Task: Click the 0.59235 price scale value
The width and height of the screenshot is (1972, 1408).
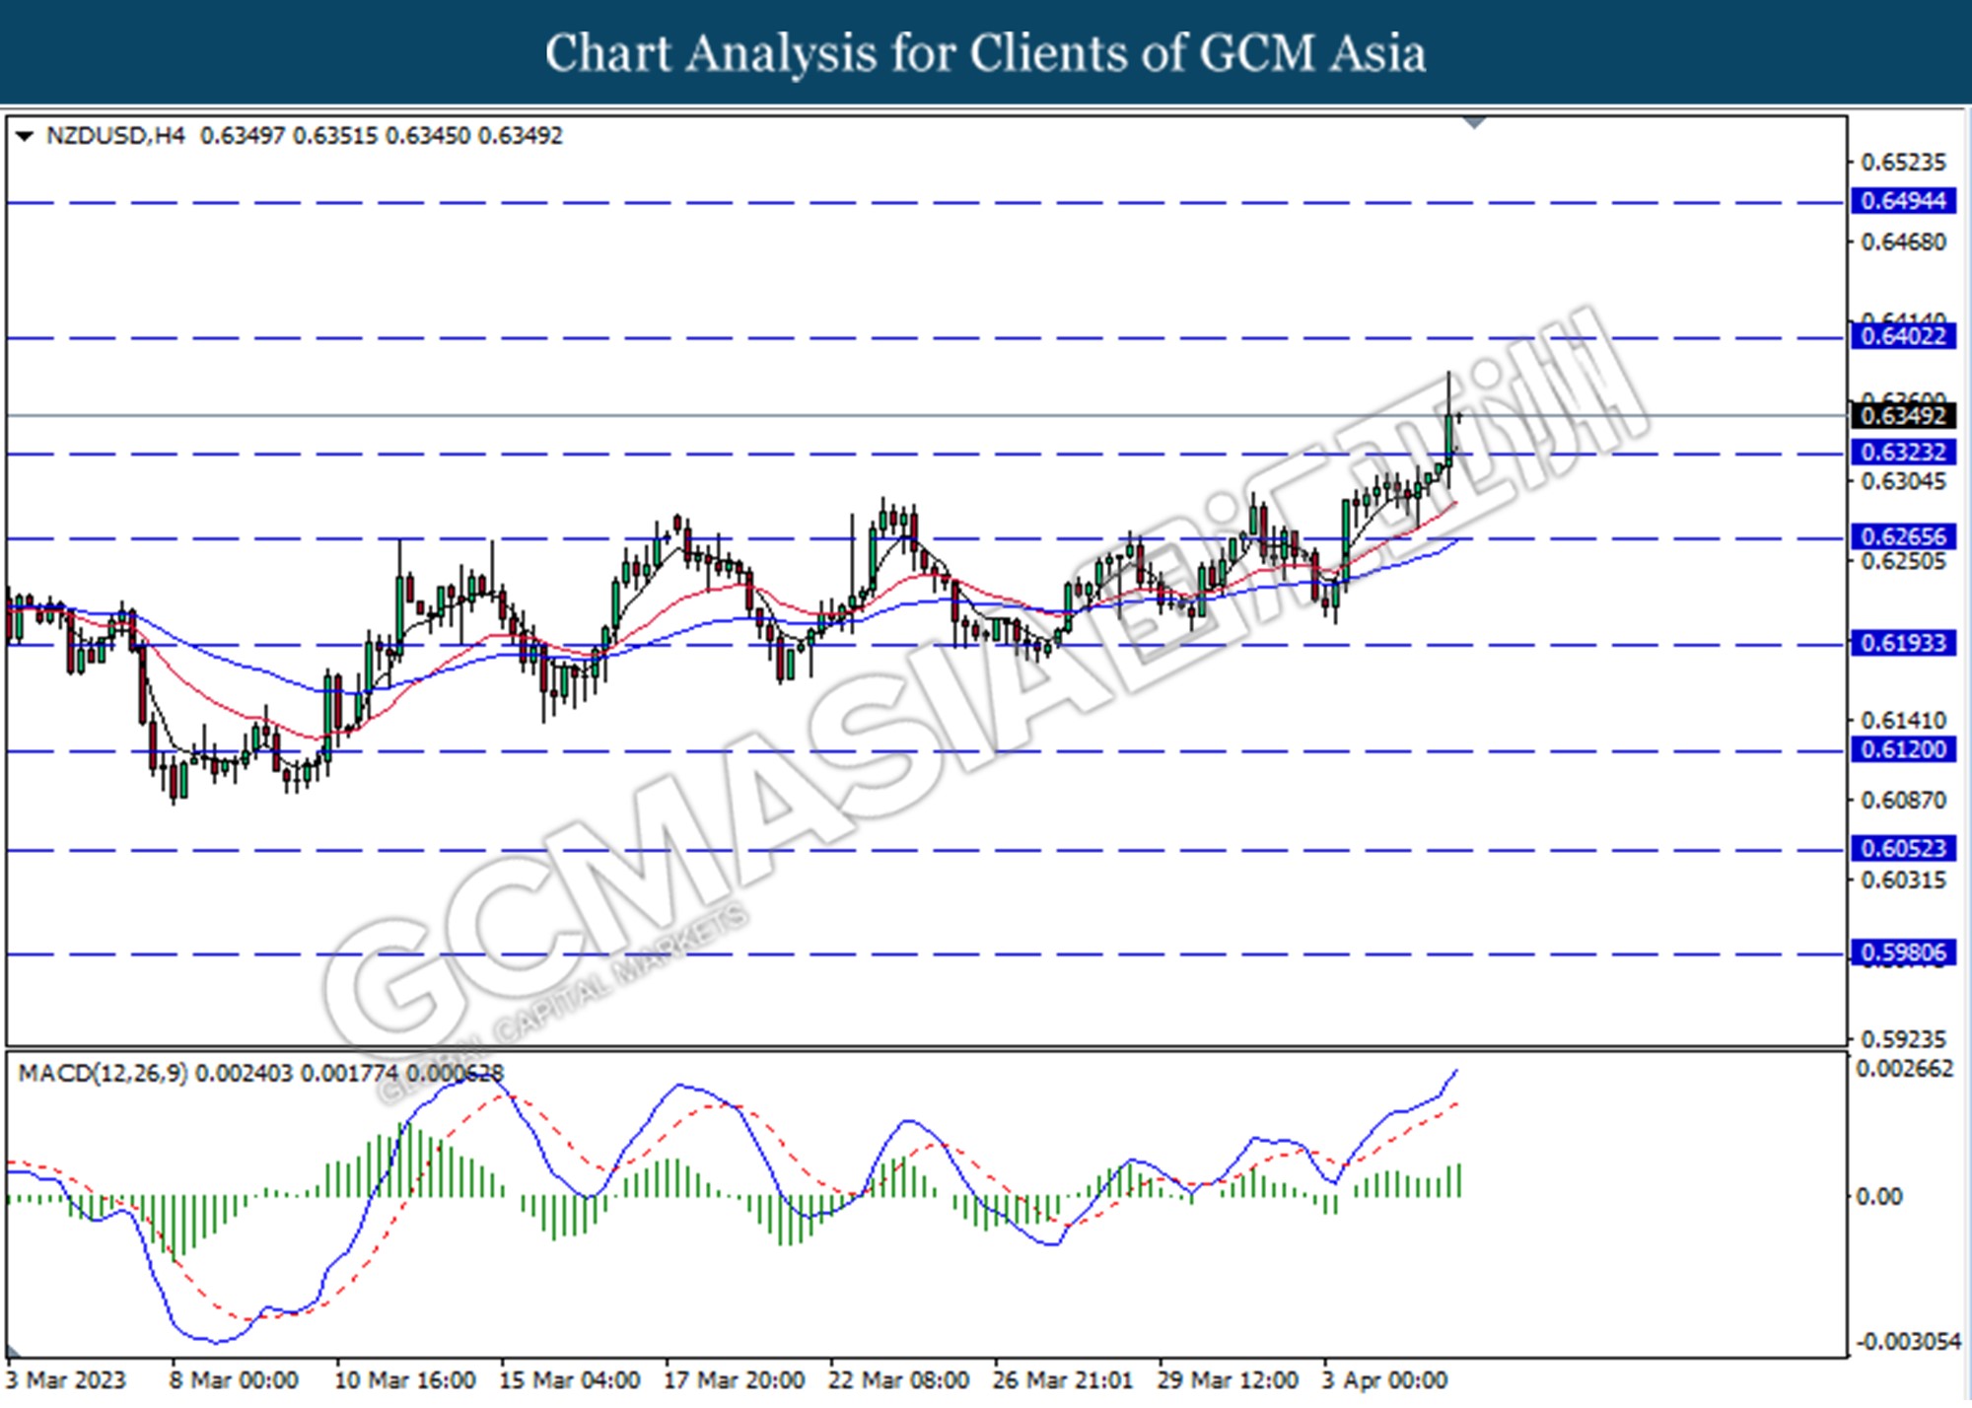Action: coord(1903,1039)
